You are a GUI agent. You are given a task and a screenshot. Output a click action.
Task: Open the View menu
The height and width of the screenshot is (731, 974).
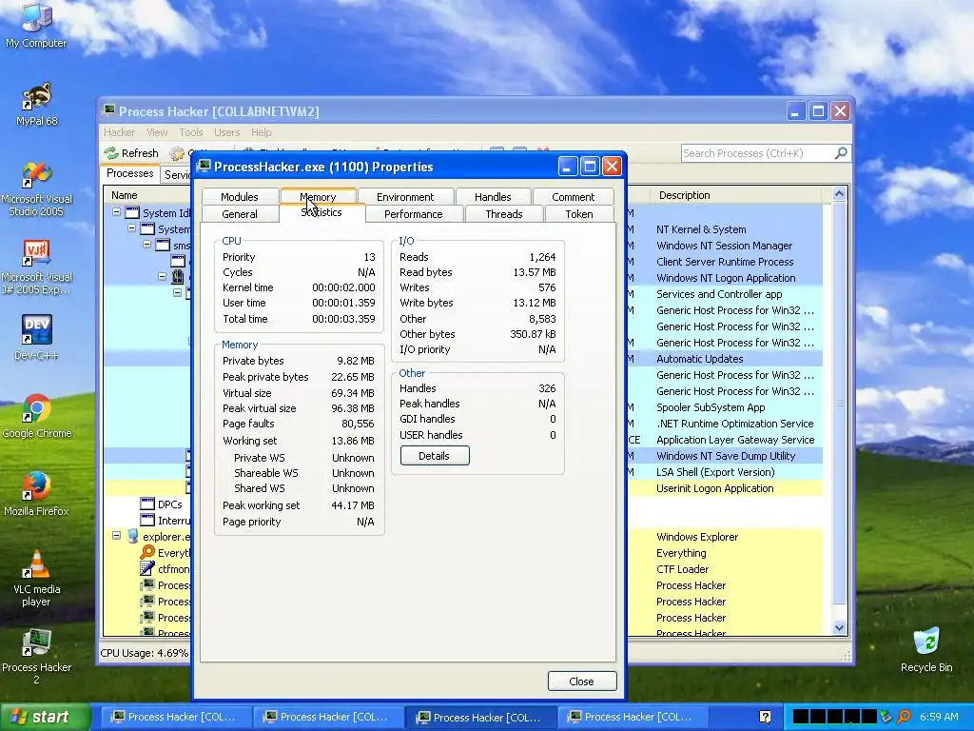[x=157, y=132]
